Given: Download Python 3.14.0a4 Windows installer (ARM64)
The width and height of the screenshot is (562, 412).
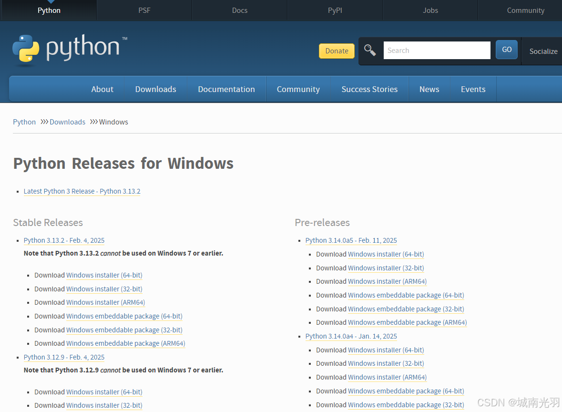Looking at the screenshot, I should click(x=388, y=377).
